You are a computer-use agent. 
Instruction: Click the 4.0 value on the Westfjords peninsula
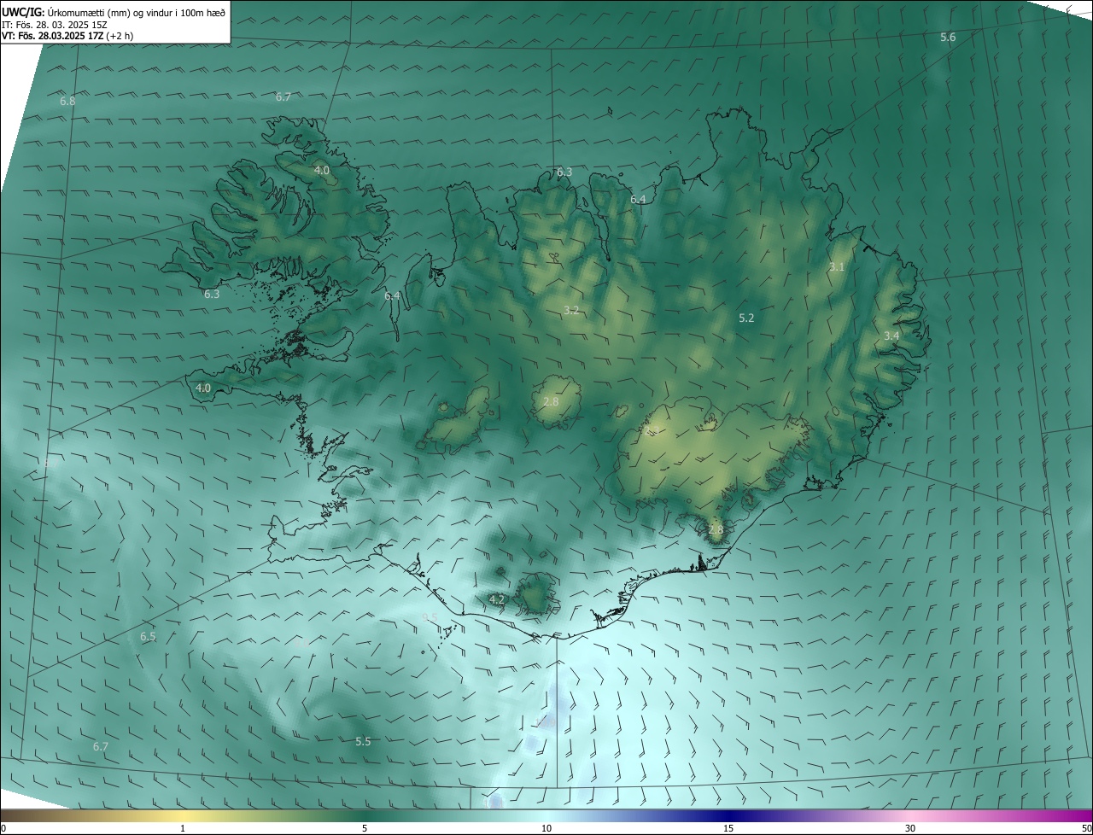tap(322, 170)
